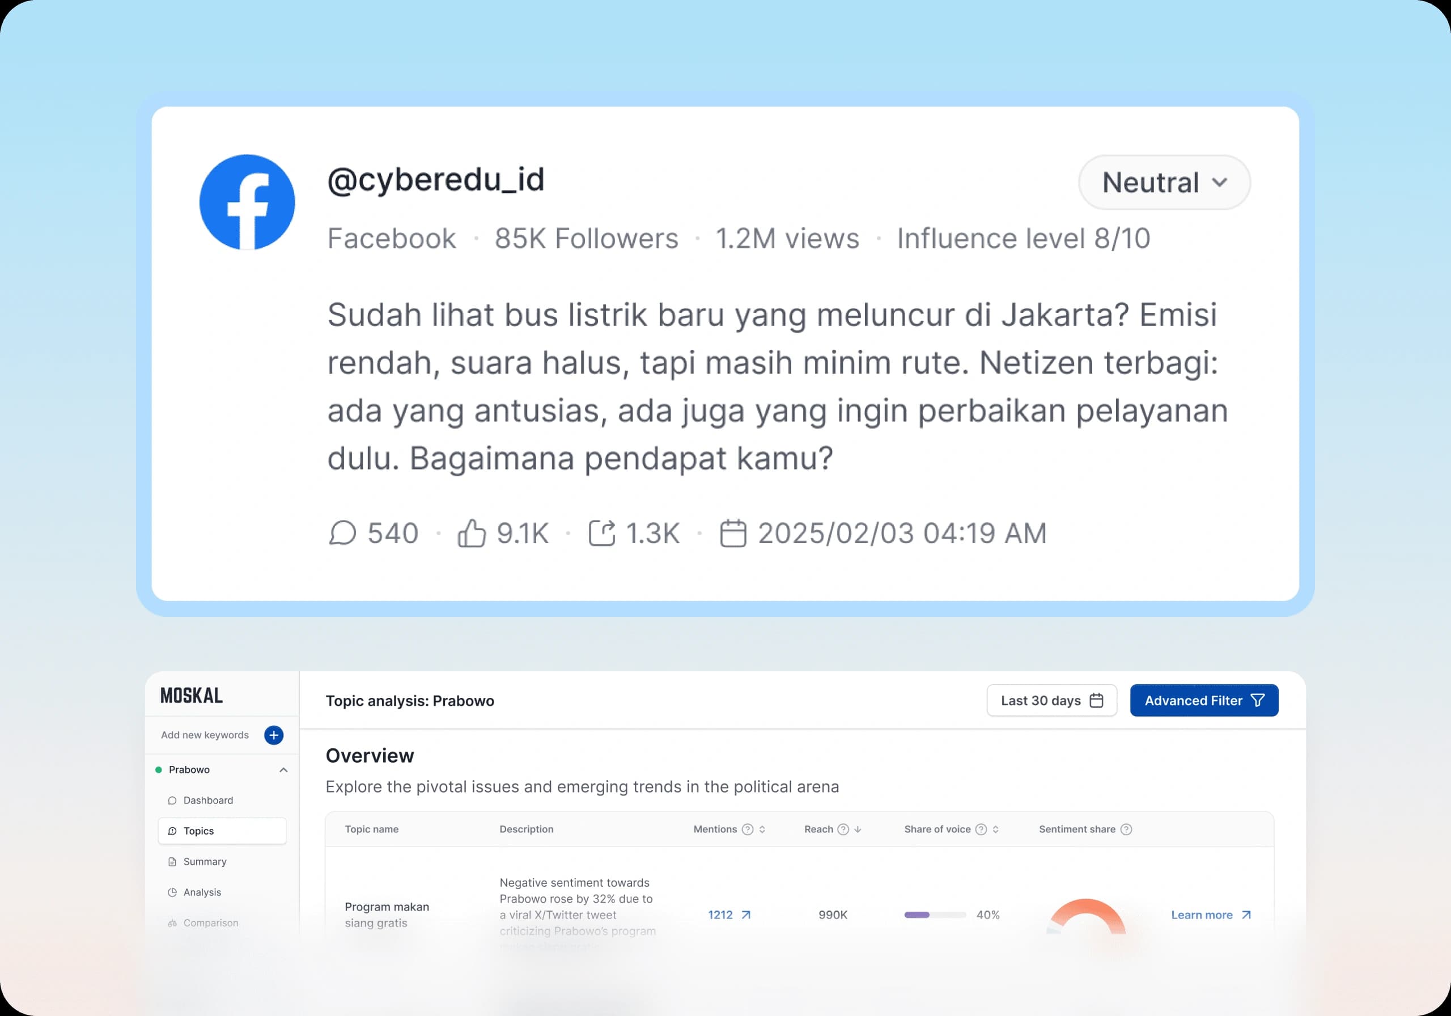Click the 40% share of voice progress bar
1451x1016 pixels.
pyautogui.click(x=934, y=915)
